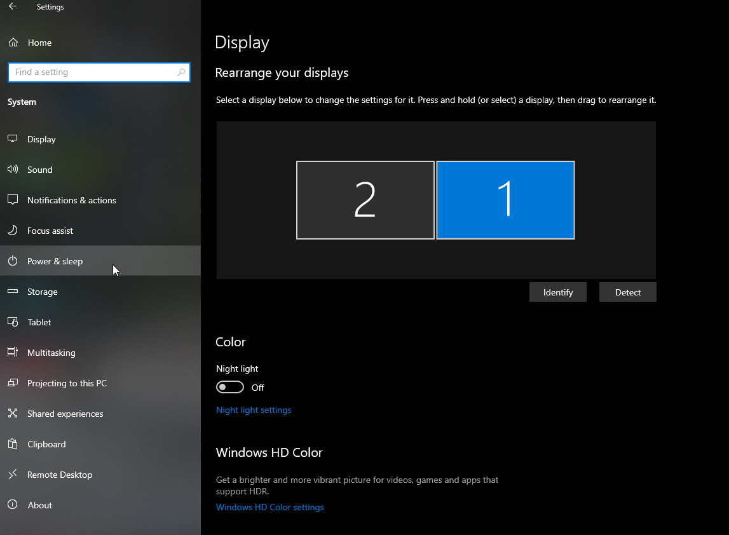
Task: Click the Sound speaker icon
Action: 13,169
